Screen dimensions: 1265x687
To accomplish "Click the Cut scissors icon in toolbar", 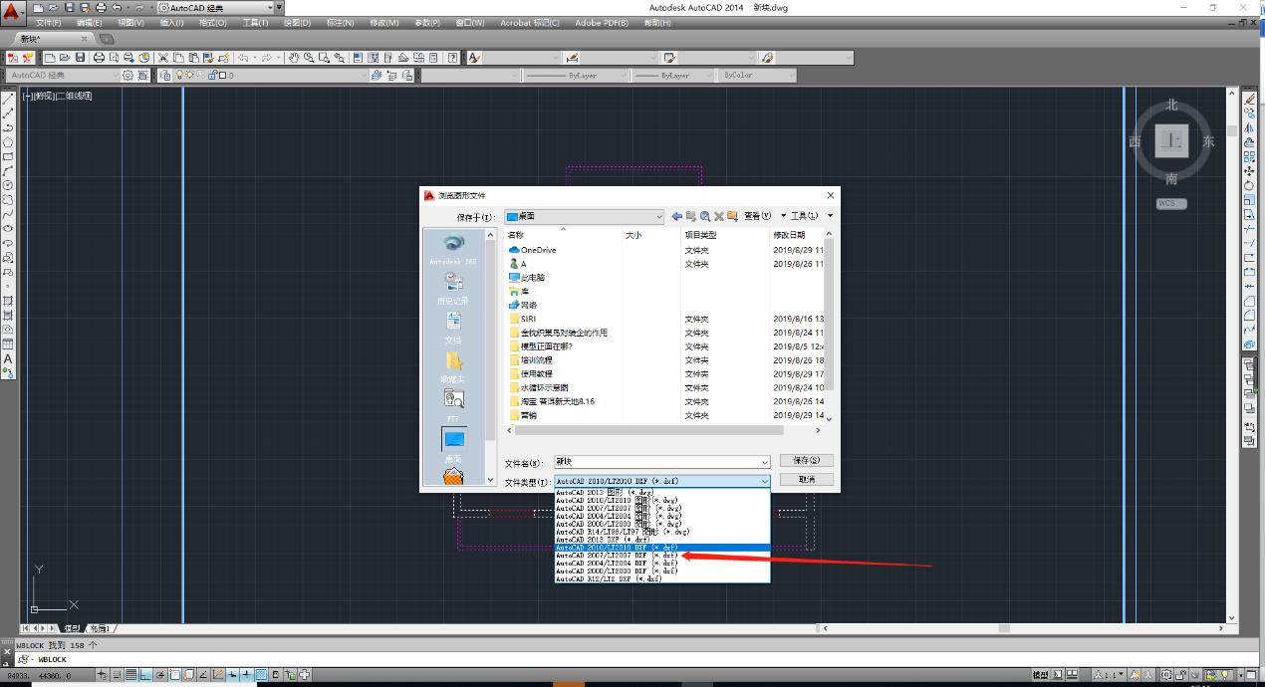I will click(164, 58).
